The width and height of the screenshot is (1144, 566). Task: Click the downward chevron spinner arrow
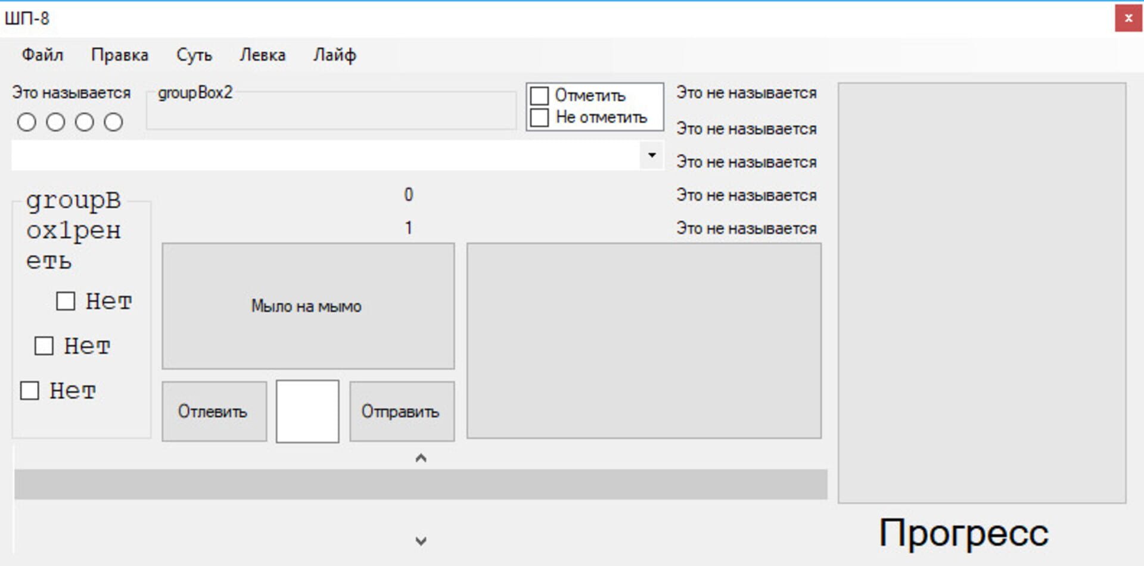tap(421, 541)
